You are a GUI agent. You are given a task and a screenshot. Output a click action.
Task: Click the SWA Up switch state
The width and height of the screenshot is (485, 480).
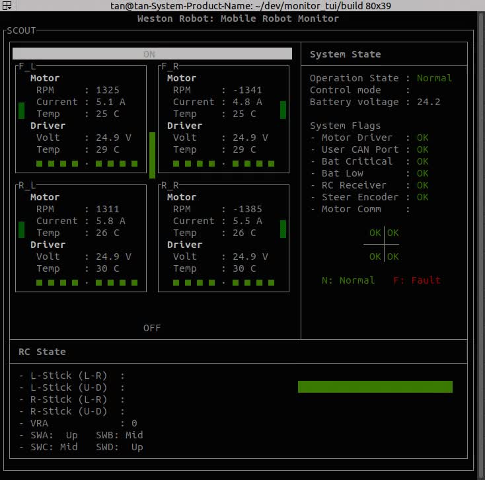click(72, 435)
